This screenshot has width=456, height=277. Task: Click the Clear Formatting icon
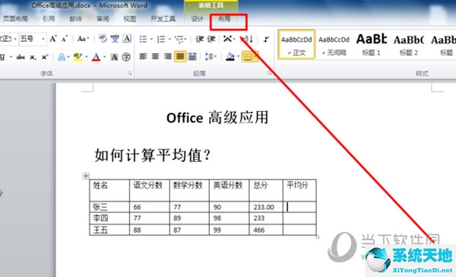point(103,39)
